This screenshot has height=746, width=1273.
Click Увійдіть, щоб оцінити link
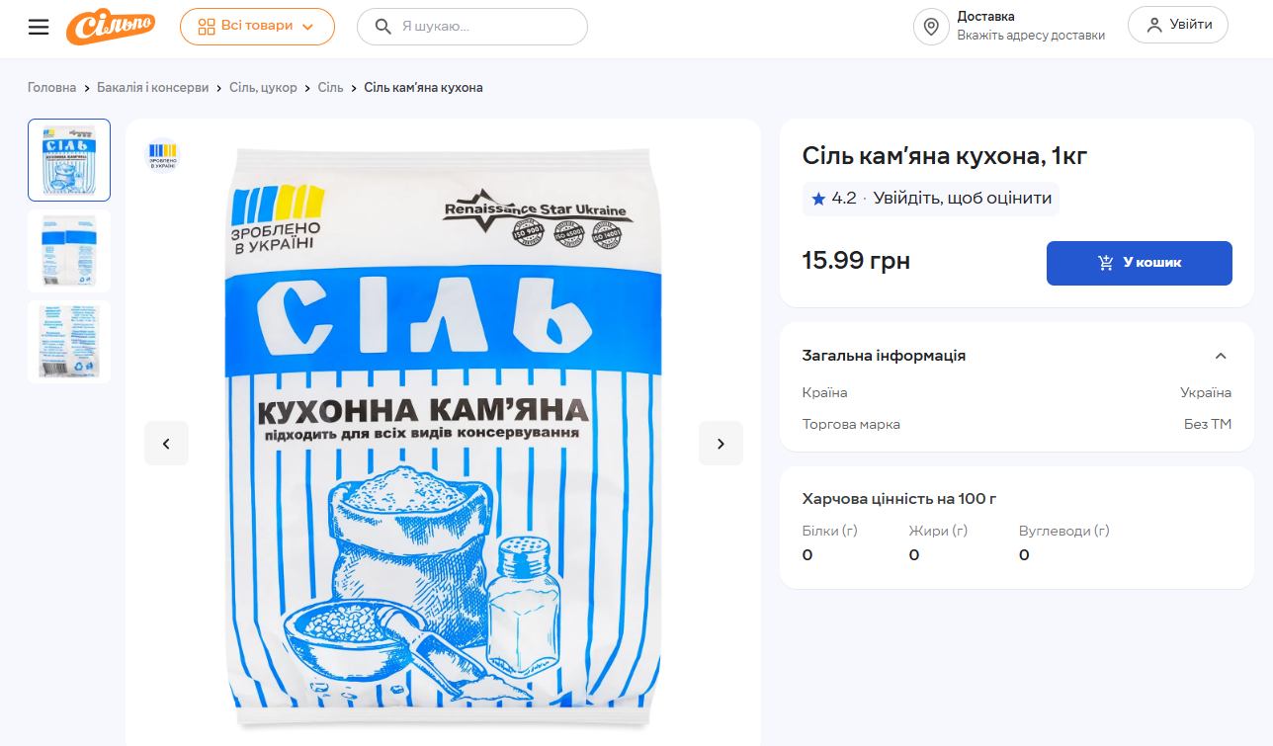point(963,199)
